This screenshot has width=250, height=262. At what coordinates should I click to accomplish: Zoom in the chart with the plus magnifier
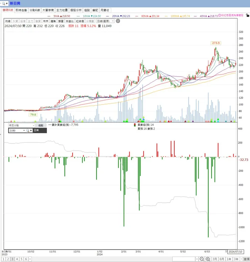click(208, 259)
